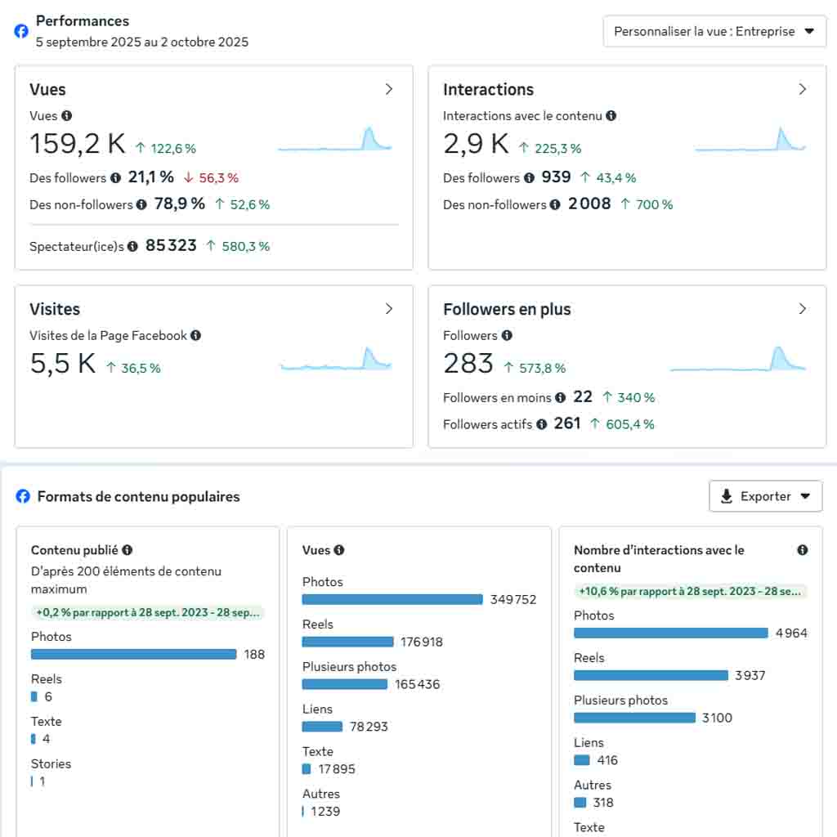Open info icon for Des non-followers views
Screen dimensions: 837x837
(x=141, y=204)
